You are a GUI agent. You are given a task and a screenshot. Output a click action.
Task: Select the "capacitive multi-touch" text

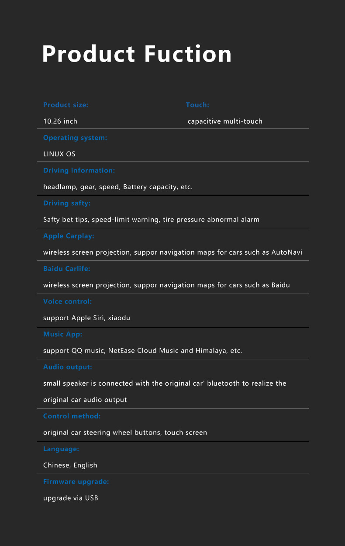(225, 121)
